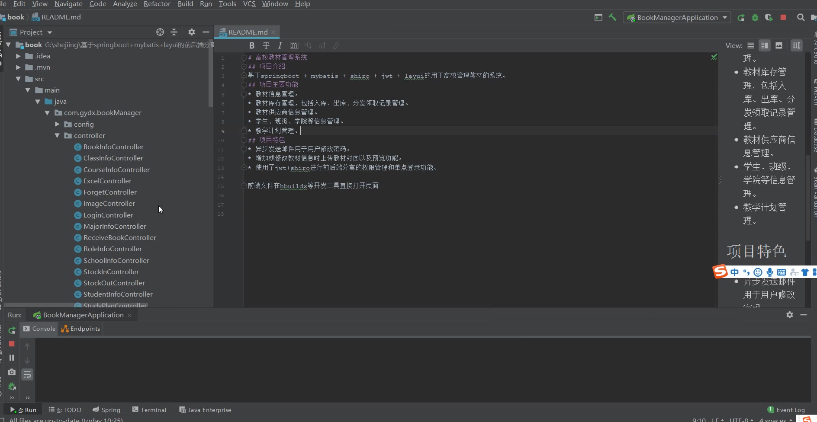The height and width of the screenshot is (422, 817).
Task: Click the Project tree vertical scrollbar
Action: pos(211,74)
